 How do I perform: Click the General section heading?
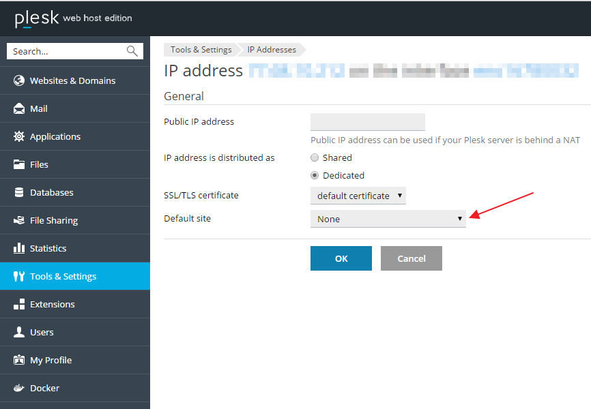(184, 96)
